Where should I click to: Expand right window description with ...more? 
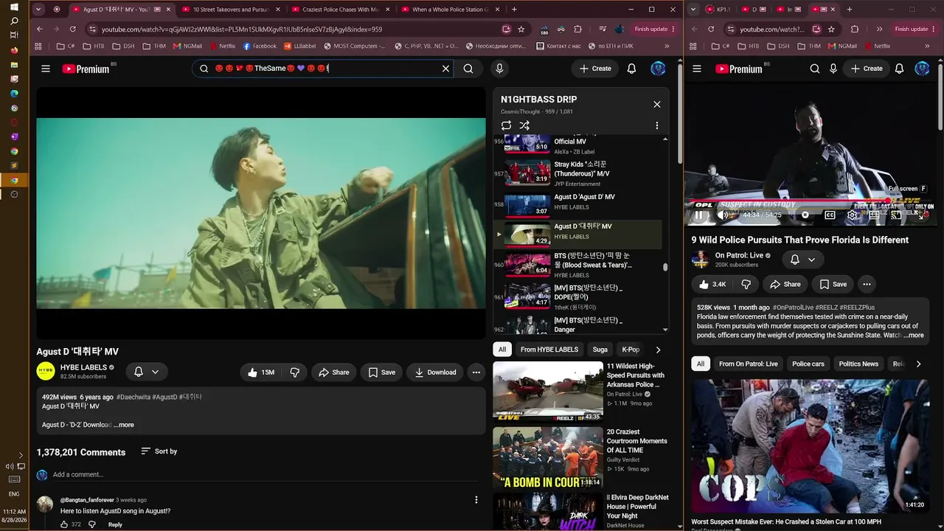[914, 335]
